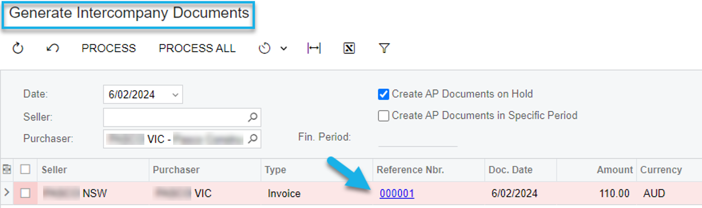This screenshot has width=702, height=208.
Task: Click Seller field magnifier lookup icon
Action: click(x=253, y=117)
